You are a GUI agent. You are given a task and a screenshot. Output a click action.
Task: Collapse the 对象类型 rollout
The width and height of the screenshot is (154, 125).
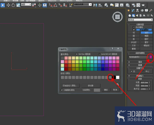coord(140,24)
